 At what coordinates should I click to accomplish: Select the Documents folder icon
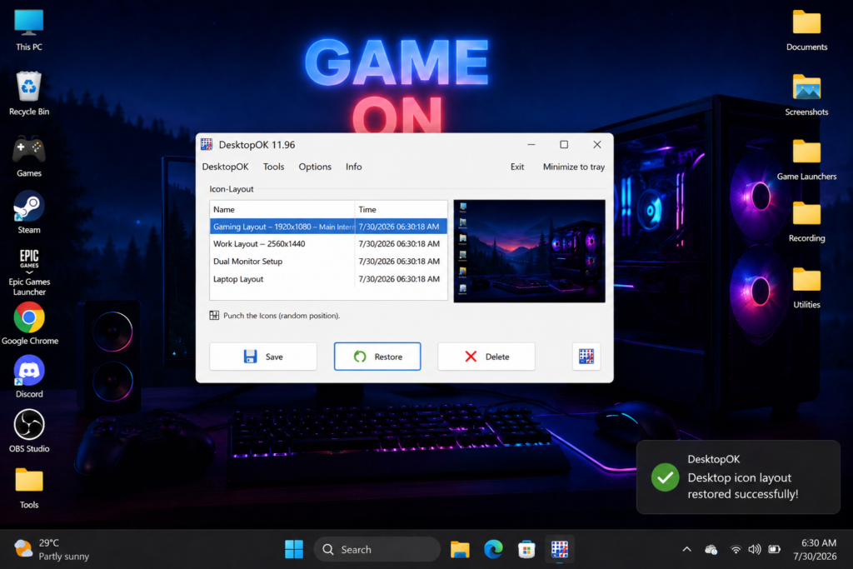[806, 31]
